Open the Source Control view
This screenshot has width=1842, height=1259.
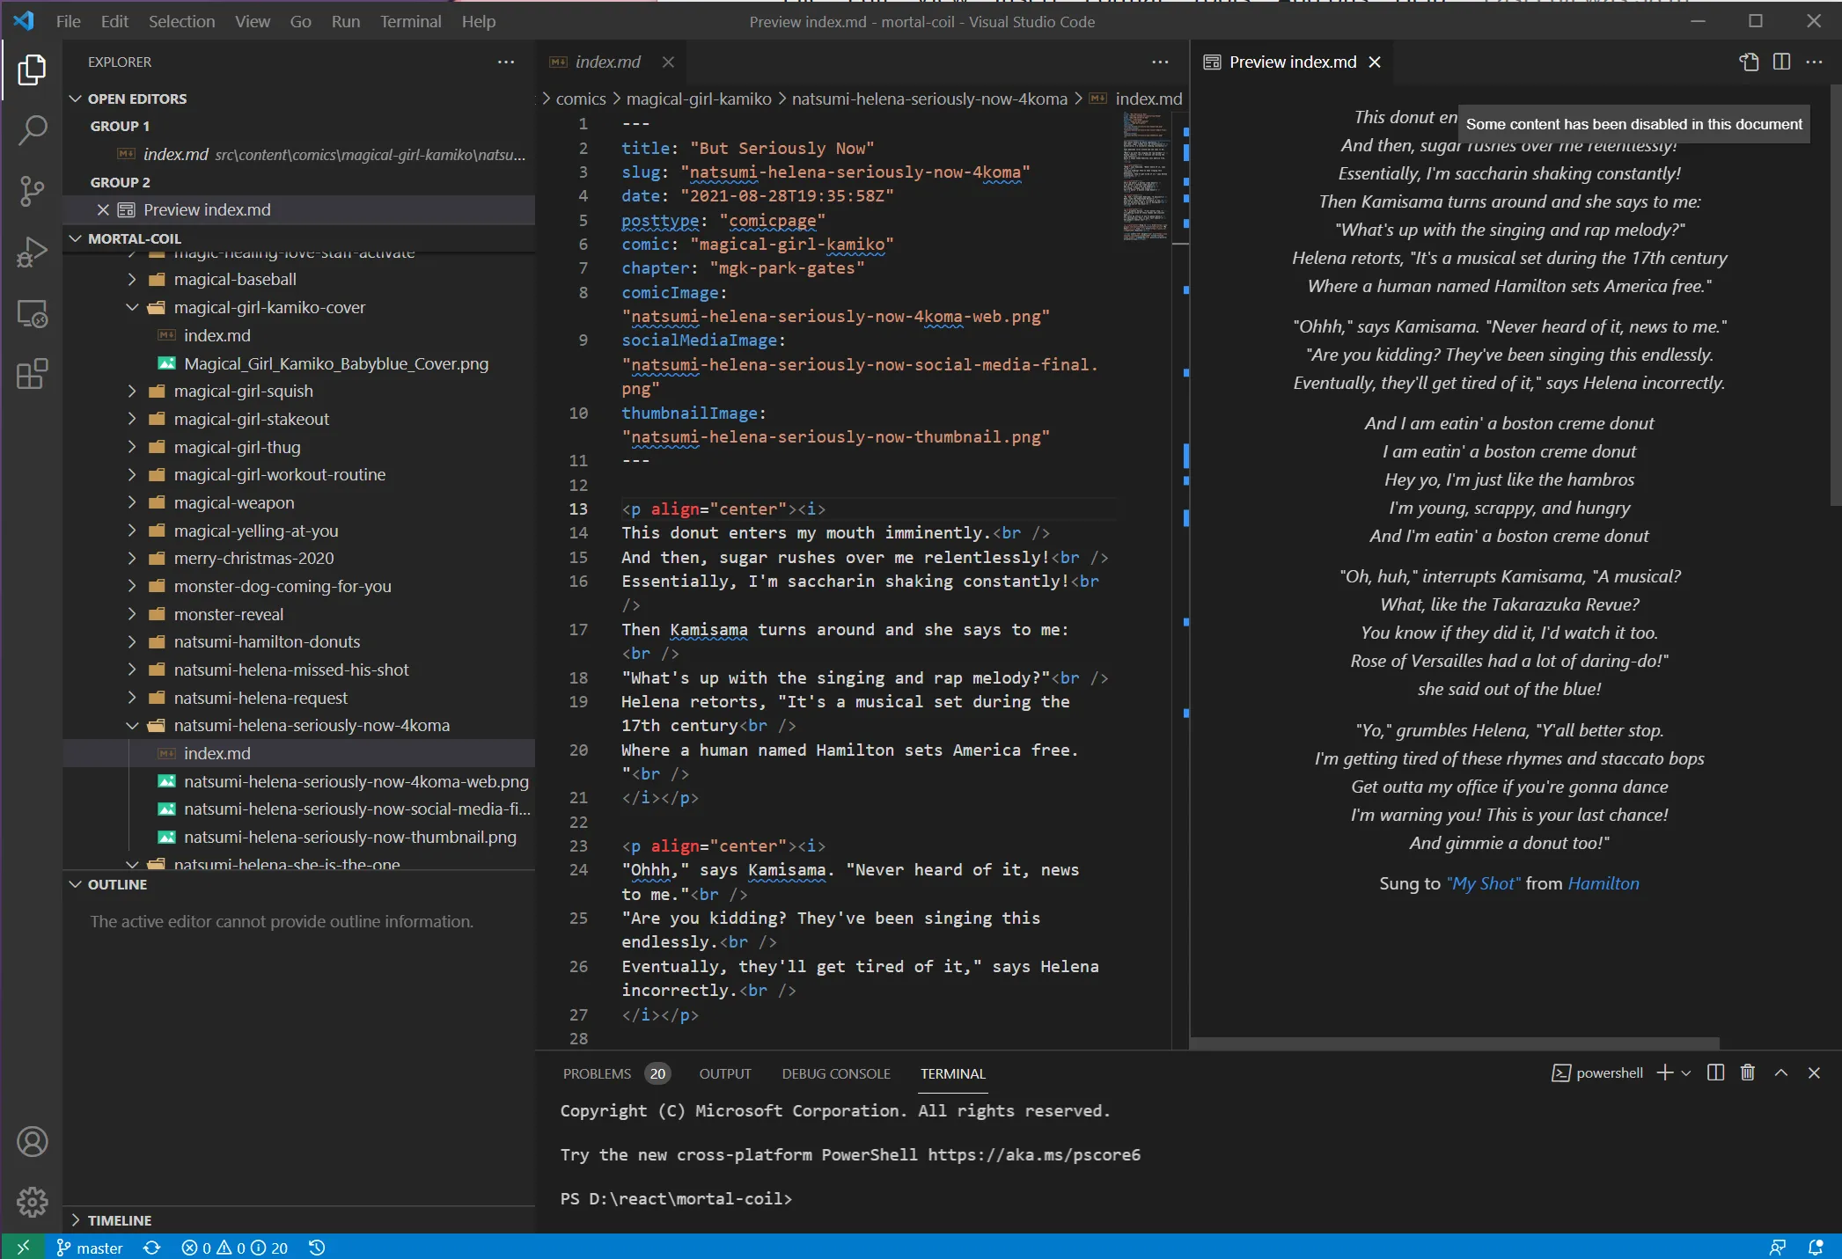[x=33, y=191]
